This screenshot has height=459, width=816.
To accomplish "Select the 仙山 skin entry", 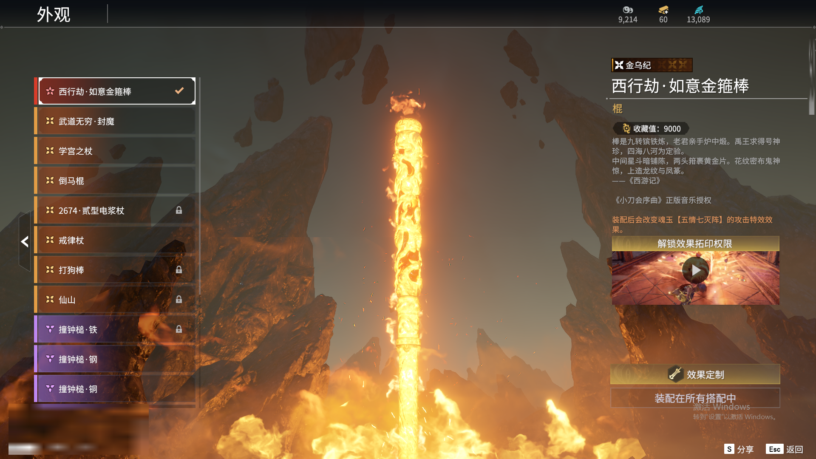I will 115,300.
